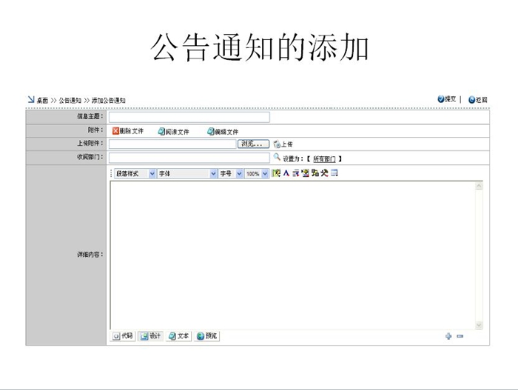Open the 段落样式 paragraph style dropdown
Viewport: 518px width, 390px height.
pyautogui.click(x=135, y=173)
